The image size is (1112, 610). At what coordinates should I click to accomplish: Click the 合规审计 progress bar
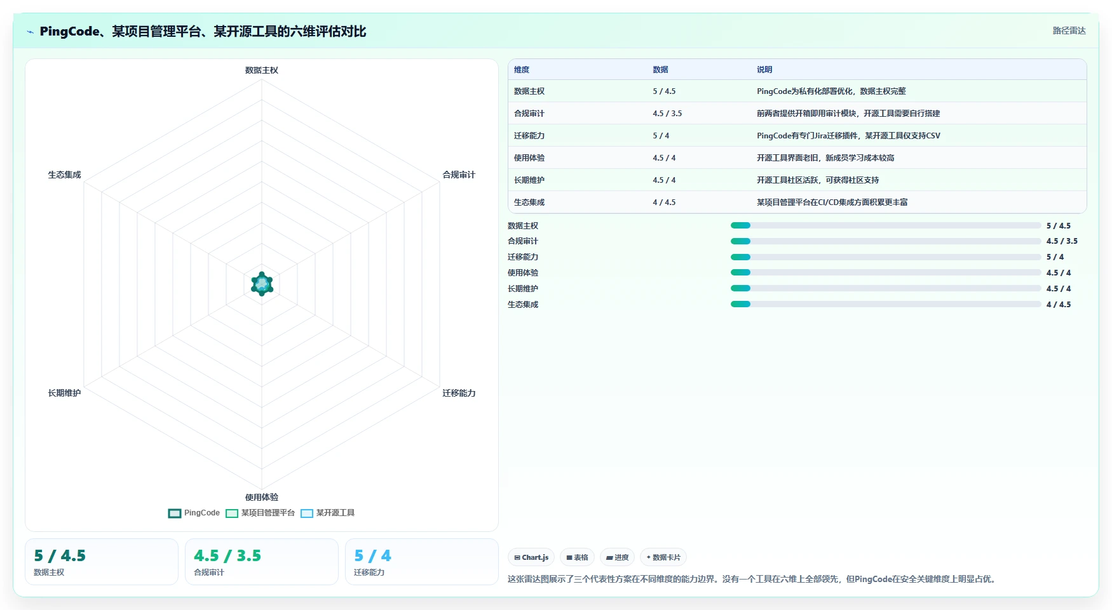pos(886,241)
